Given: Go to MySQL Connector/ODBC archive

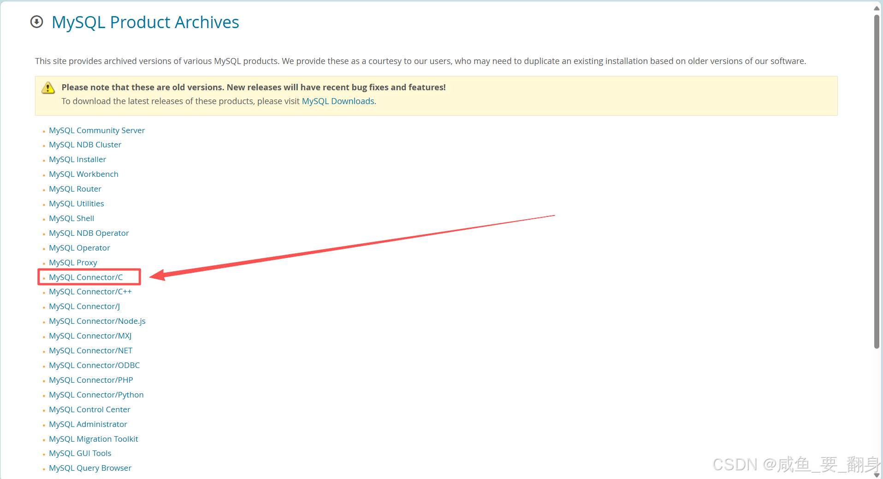Looking at the screenshot, I should (x=95, y=365).
